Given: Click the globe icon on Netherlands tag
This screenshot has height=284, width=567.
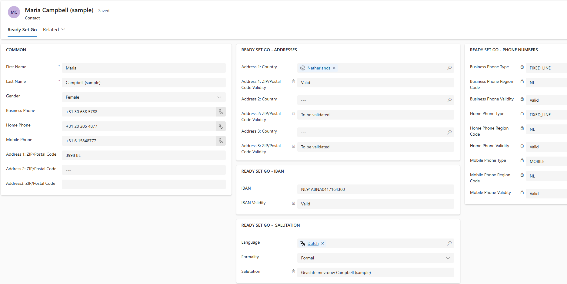Looking at the screenshot, I should (x=302, y=68).
